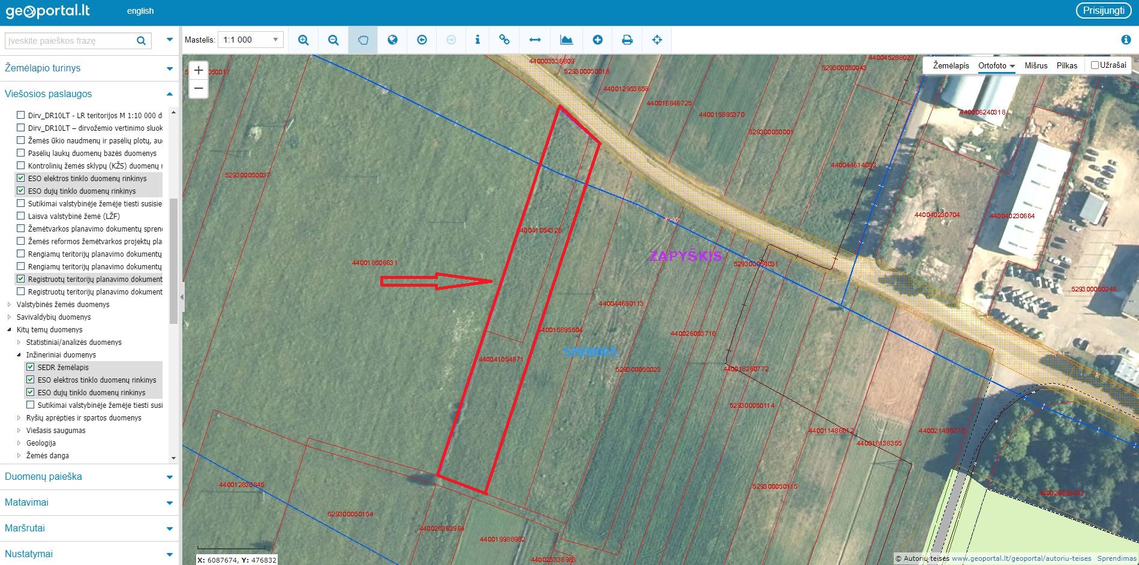Click the add data plus icon
This screenshot has height=565, width=1139.
coord(597,40)
